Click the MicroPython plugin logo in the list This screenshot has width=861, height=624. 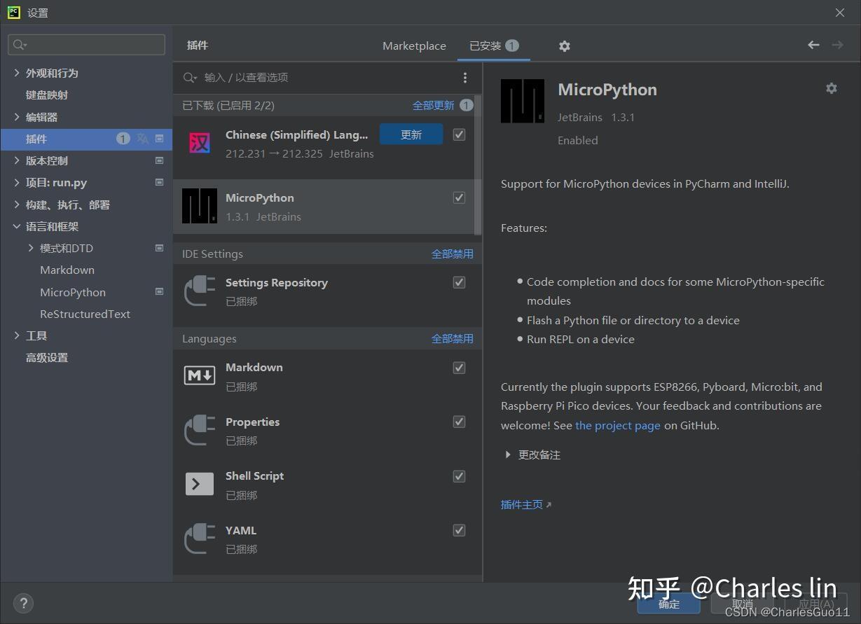coord(199,206)
